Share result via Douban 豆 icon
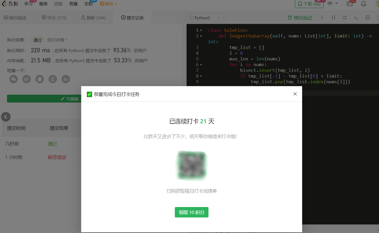This screenshot has height=233, width=379. click(53, 79)
